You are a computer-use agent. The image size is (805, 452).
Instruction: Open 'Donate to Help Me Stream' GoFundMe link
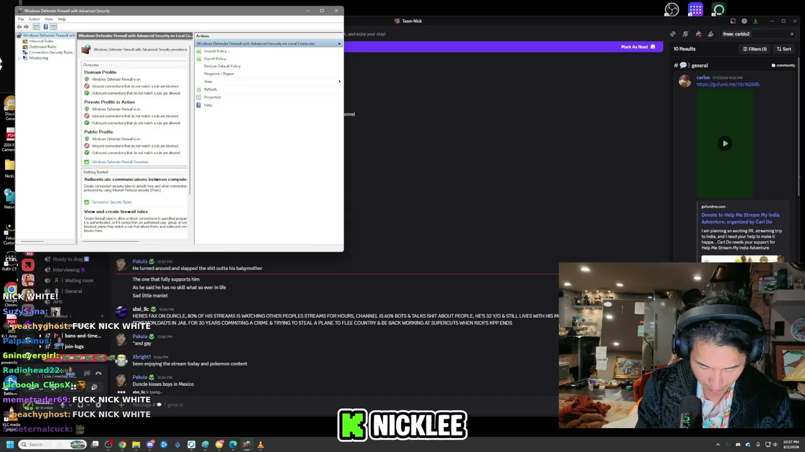point(740,218)
